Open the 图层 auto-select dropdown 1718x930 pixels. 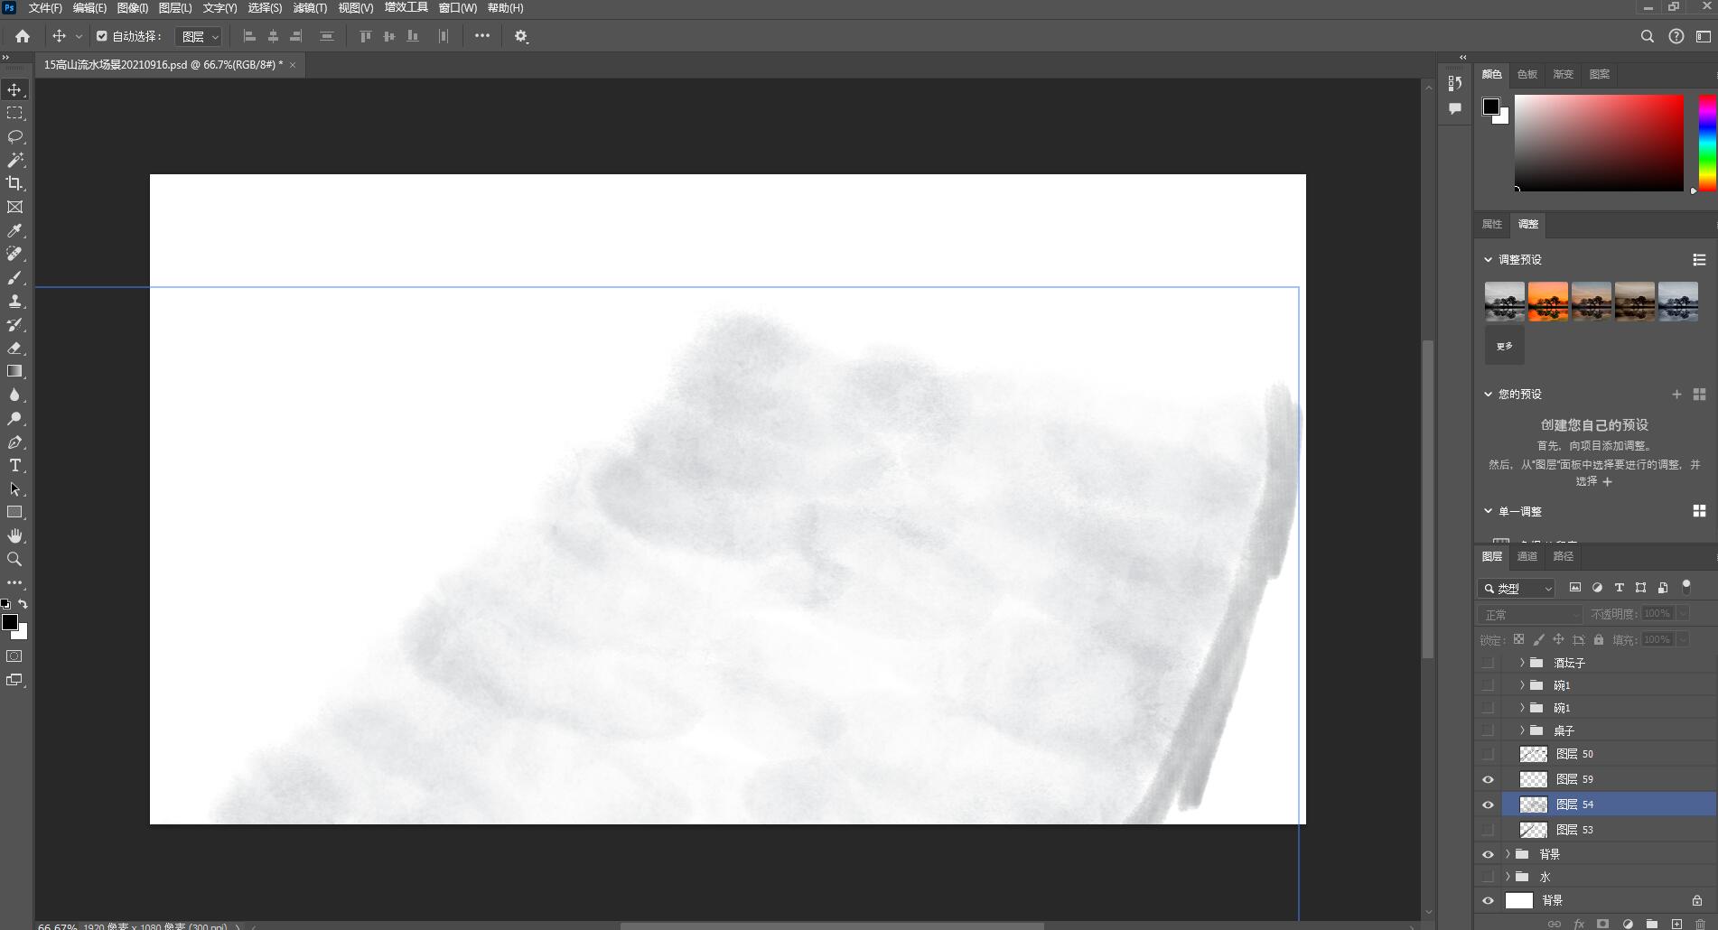[x=199, y=37]
